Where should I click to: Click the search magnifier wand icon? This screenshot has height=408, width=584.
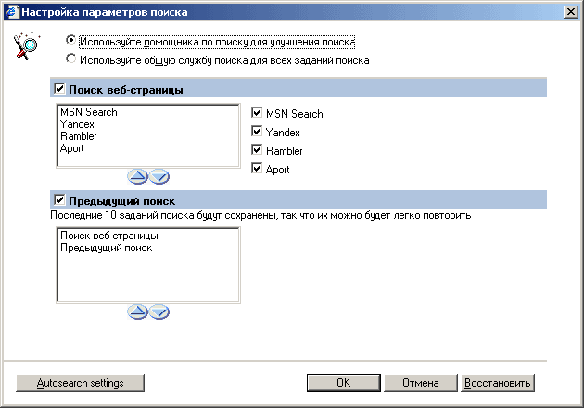[26, 46]
